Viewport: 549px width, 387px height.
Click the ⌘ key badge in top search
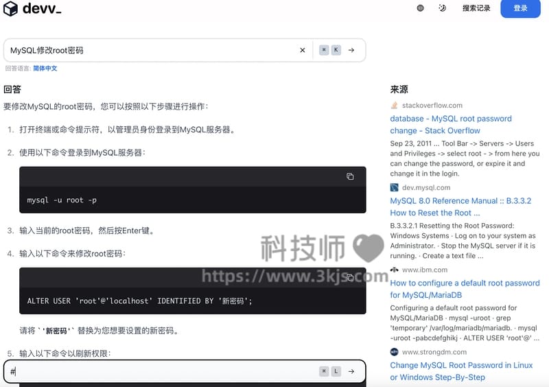click(x=324, y=50)
